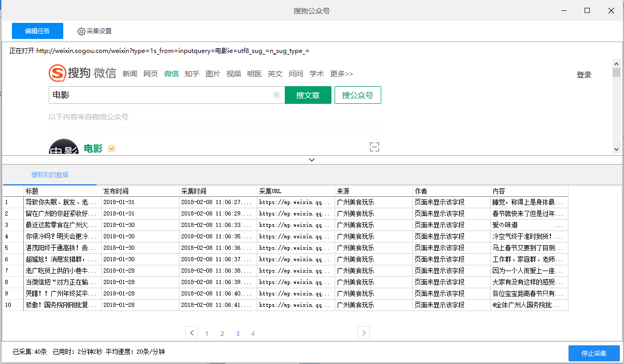Go to page 4 of data

pos(253,333)
